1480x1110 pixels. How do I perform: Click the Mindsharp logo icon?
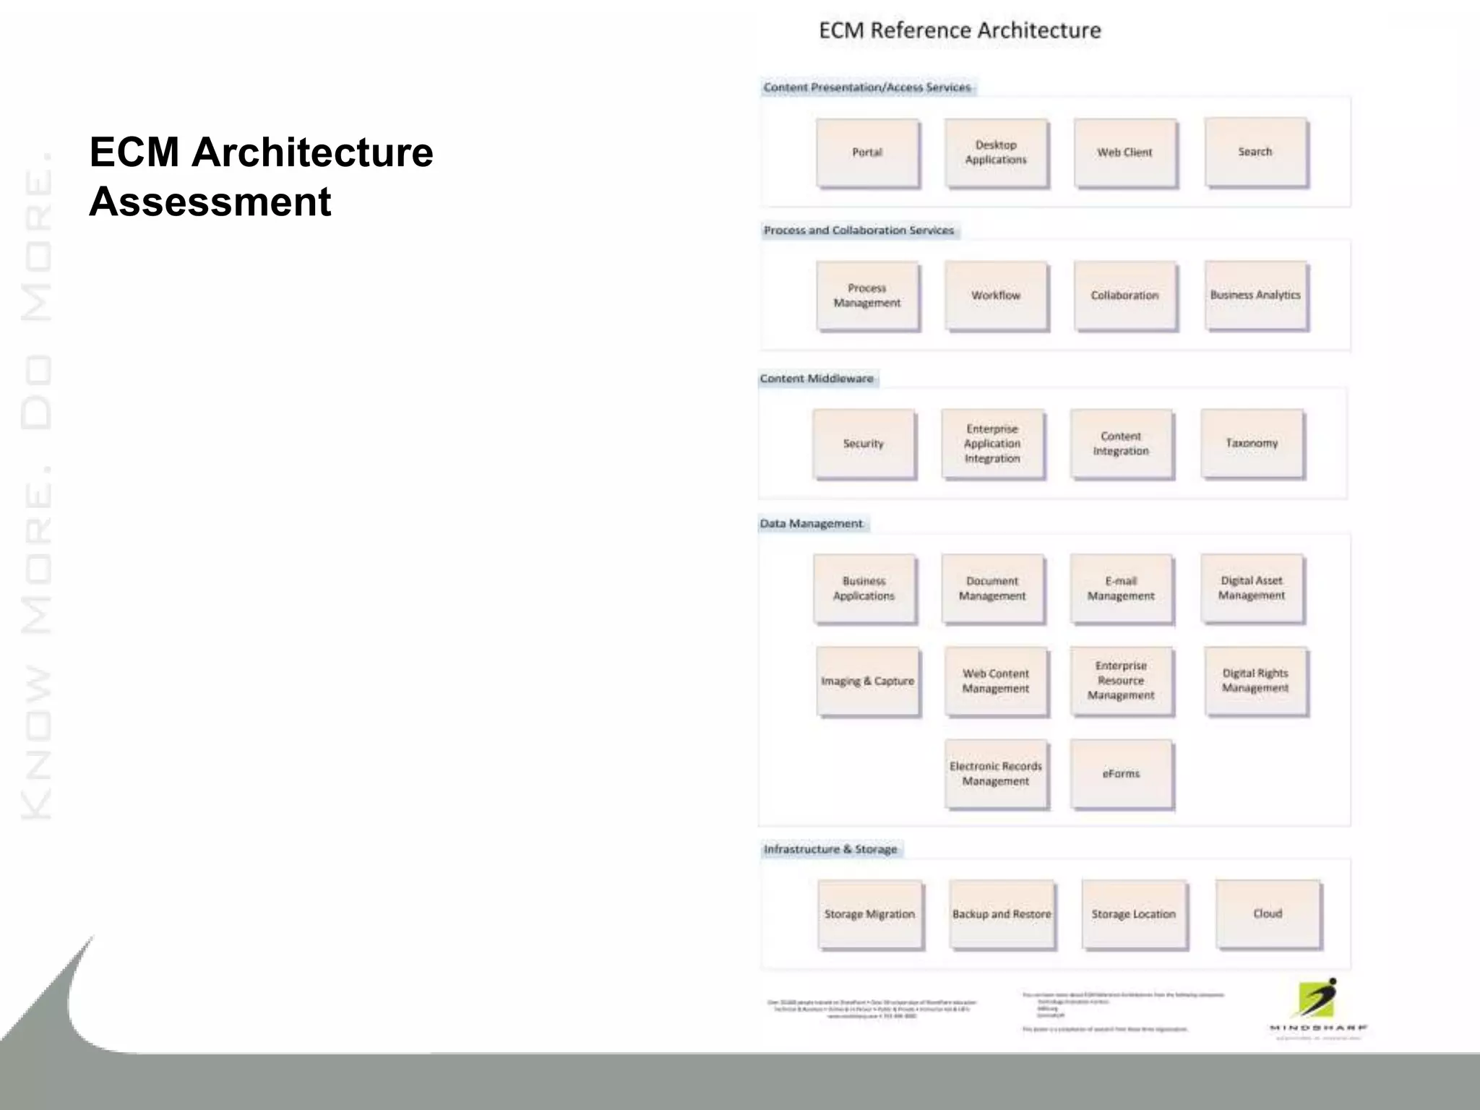pyautogui.click(x=1317, y=999)
